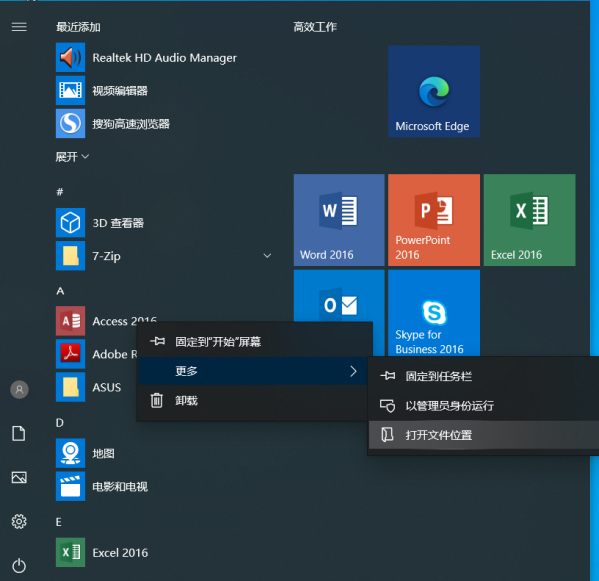Click the hamburger menu at top left
The width and height of the screenshot is (599, 581).
pyautogui.click(x=18, y=26)
